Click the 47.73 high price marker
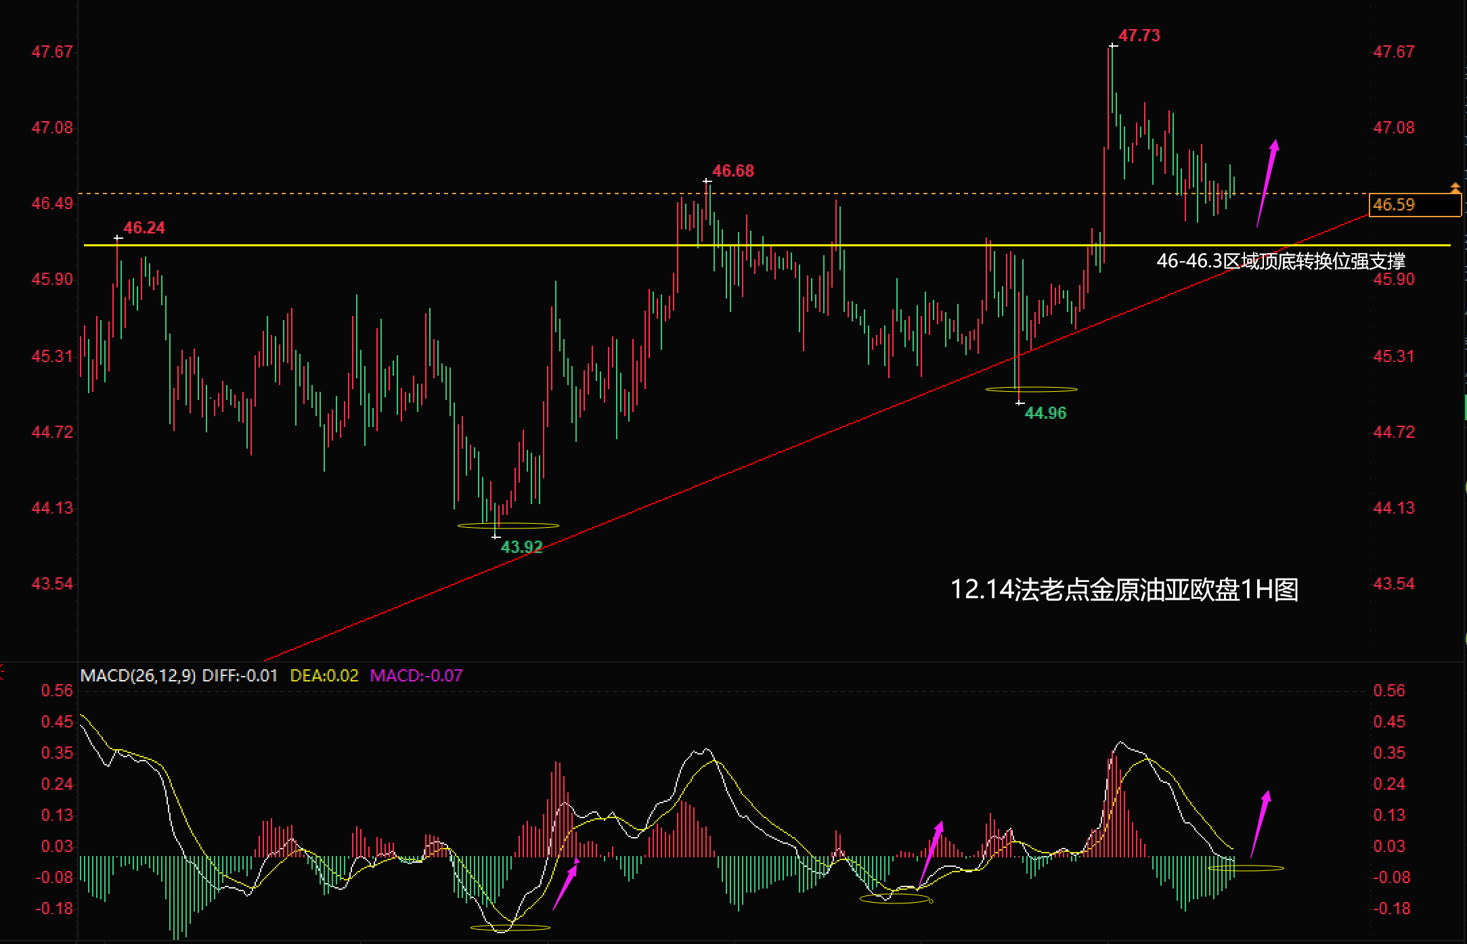Viewport: 1467px width, 944px height. tap(1139, 36)
